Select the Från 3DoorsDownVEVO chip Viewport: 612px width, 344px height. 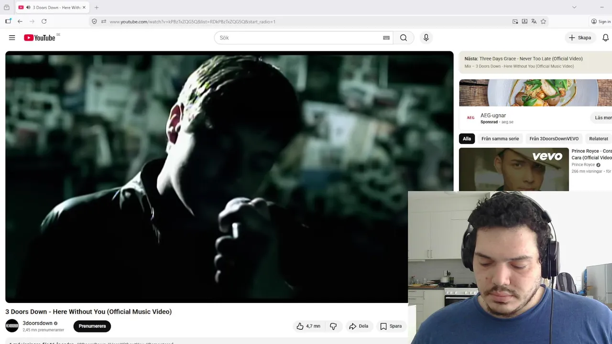(554, 139)
